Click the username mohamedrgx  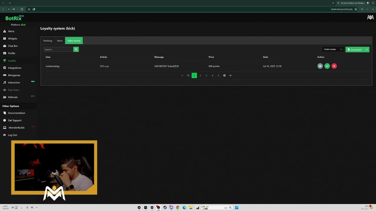click(x=53, y=66)
